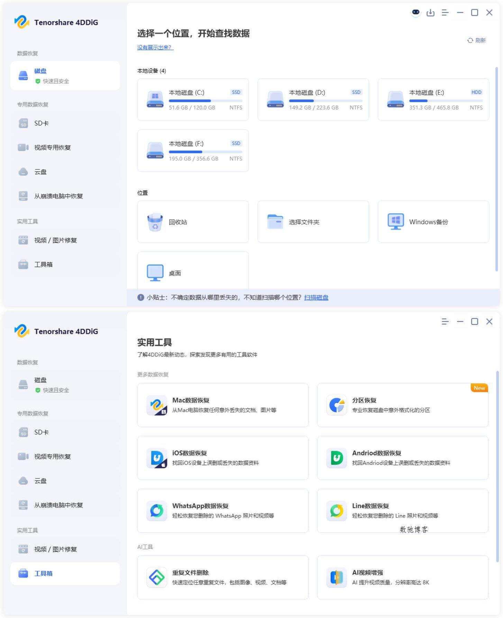Open 视频 / 图片修复 in top window sidebar
The height and width of the screenshot is (618, 503).
pos(65,240)
